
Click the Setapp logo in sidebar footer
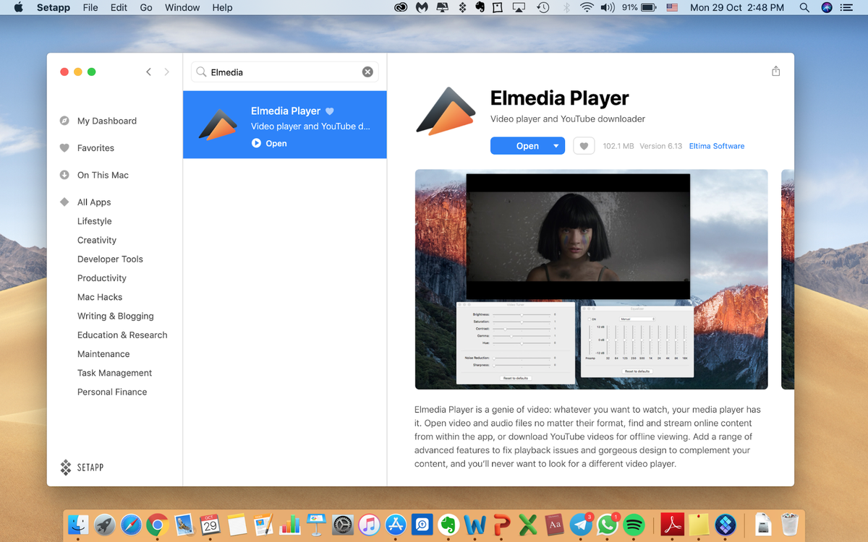[x=66, y=467]
